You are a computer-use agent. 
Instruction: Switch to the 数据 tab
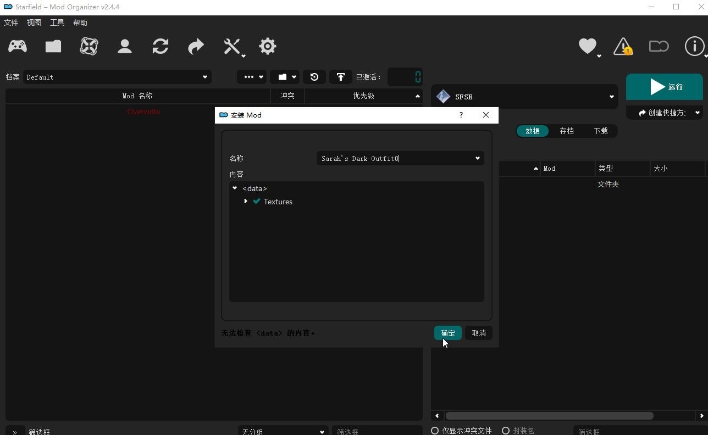coord(533,131)
